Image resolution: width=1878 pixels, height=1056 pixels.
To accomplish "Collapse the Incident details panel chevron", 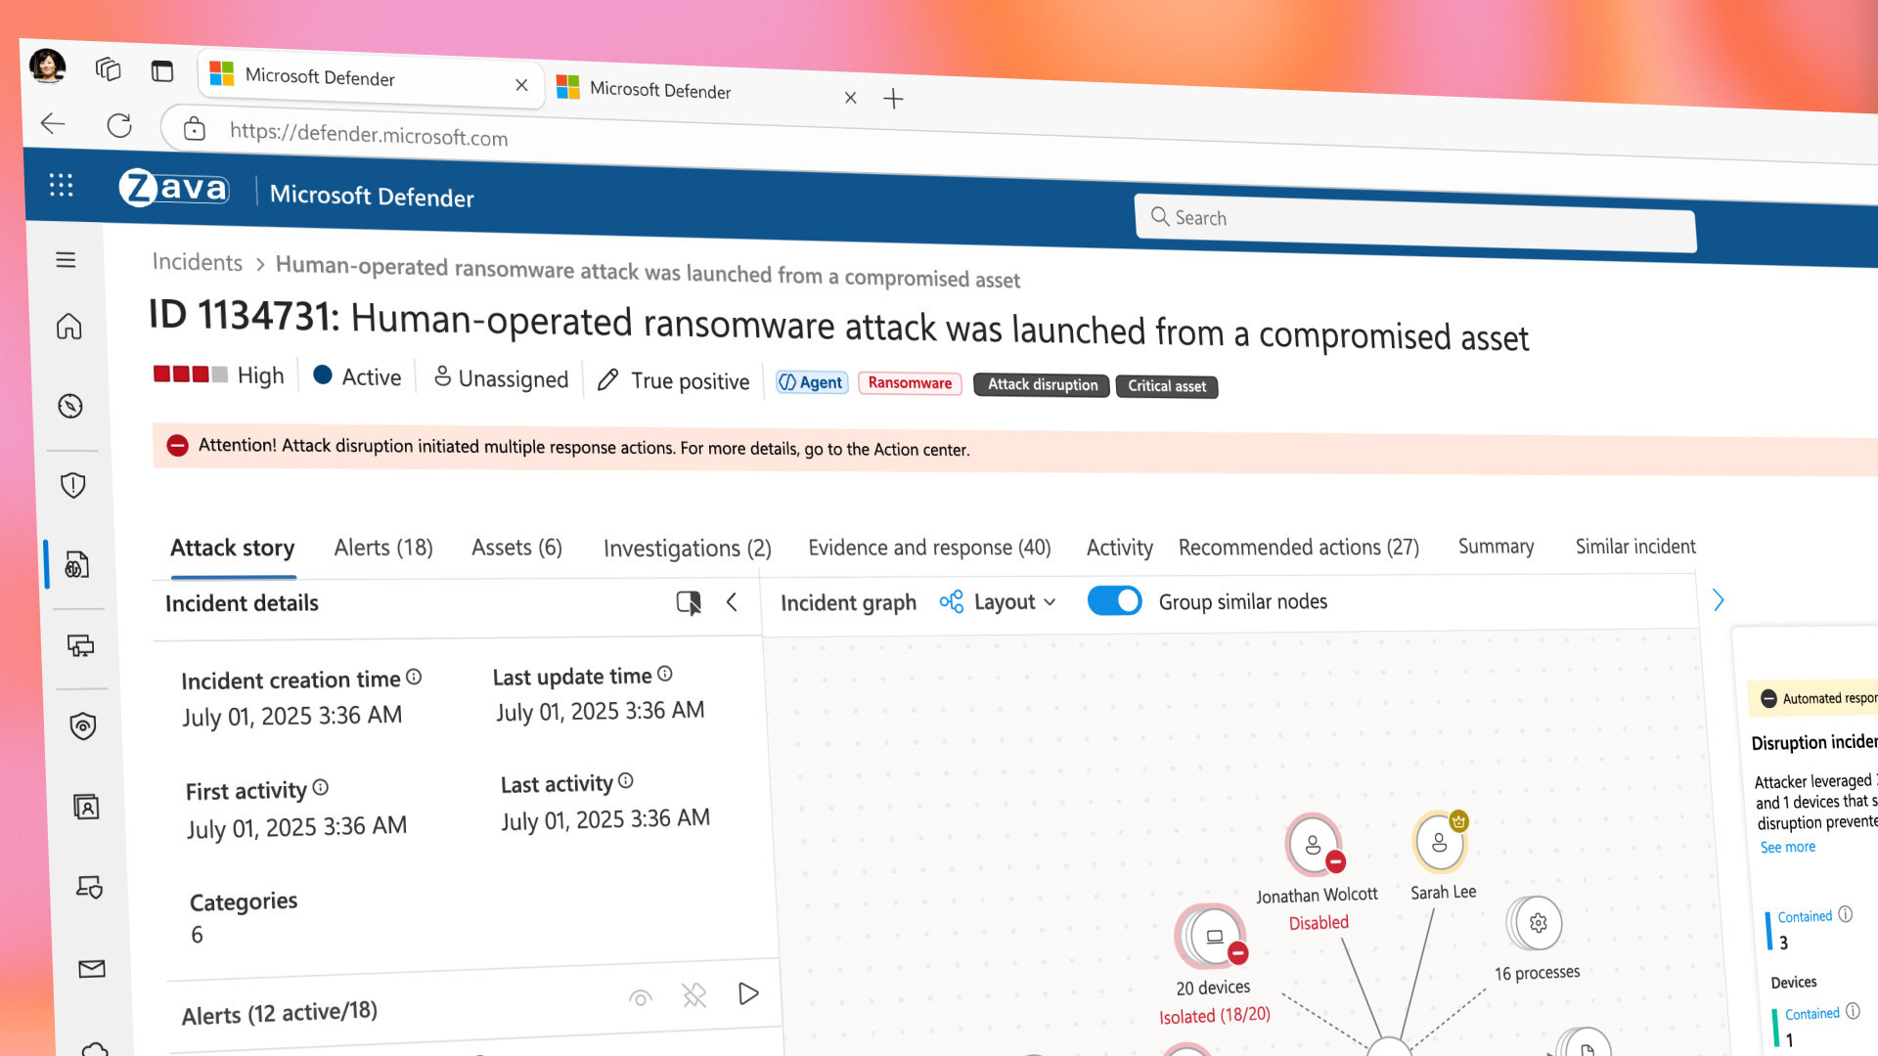I will click(732, 602).
